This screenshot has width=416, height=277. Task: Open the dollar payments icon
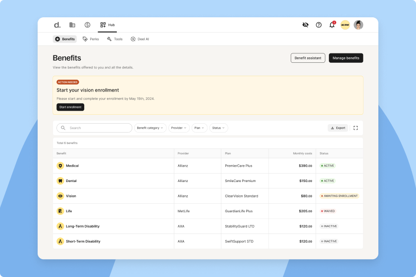point(87,25)
